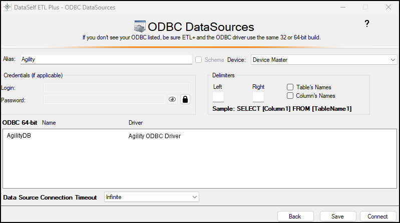Screen dimensions: 400x223
Task: Click the Alias text field
Action: point(106,59)
